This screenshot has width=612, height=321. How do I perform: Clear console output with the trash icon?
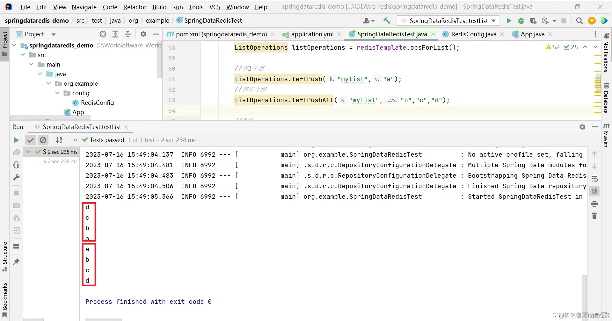[594, 216]
